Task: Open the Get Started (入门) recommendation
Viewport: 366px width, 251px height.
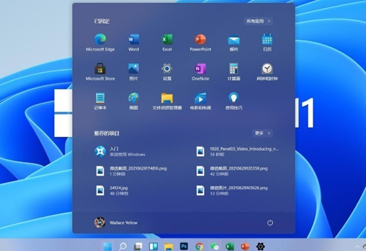Action: click(x=120, y=151)
